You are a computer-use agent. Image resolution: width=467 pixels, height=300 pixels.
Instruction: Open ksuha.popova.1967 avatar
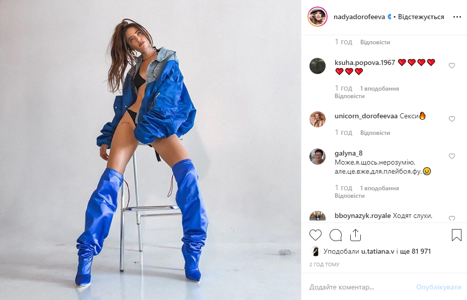click(x=318, y=66)
